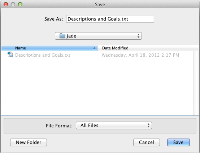Click the yellow minimize button
This screenshot has width=200, height=153.
point(13,4)
